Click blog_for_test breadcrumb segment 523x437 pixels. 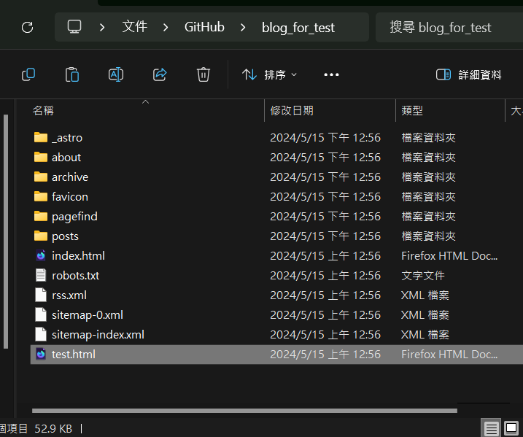pyautogui.click(x=298, y=28)
